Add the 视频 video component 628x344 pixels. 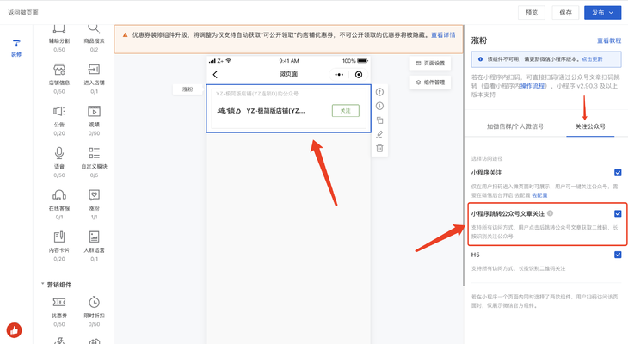(x=94, y=120)
